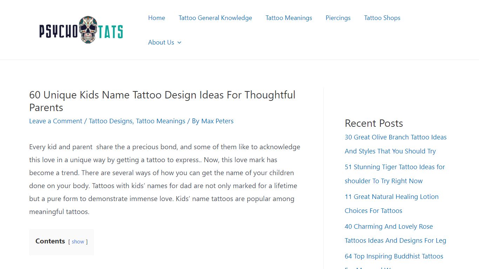
Task: Open Tattoo General Knowledge menu
Action: (x=215, y=18)
